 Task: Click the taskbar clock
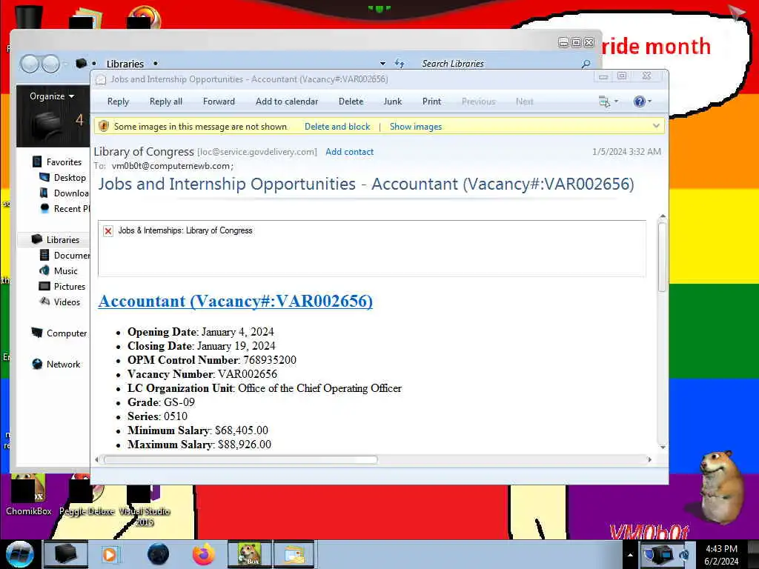[721, 555]
